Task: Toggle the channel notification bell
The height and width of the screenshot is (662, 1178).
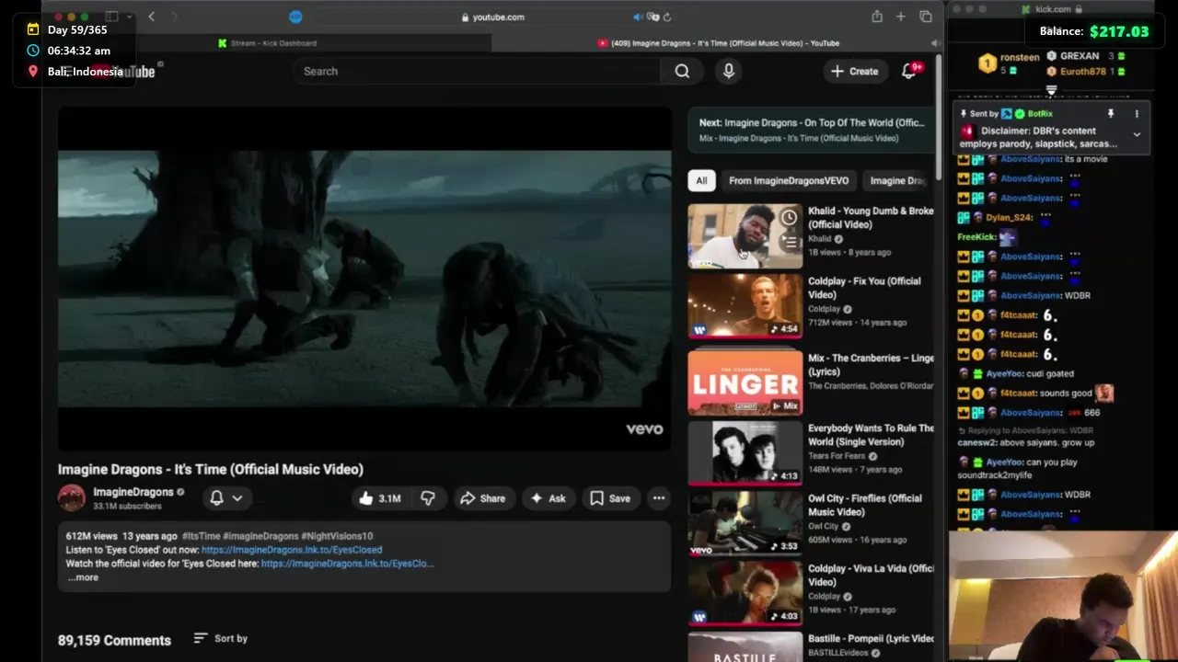Action: [216, 497]
